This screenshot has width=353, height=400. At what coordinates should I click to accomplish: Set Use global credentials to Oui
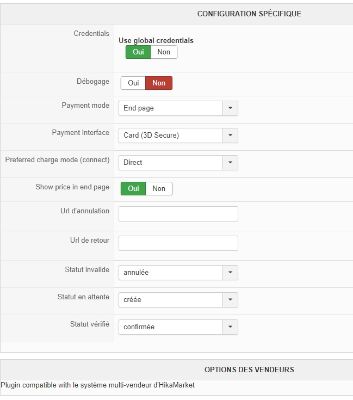point(138,52)
